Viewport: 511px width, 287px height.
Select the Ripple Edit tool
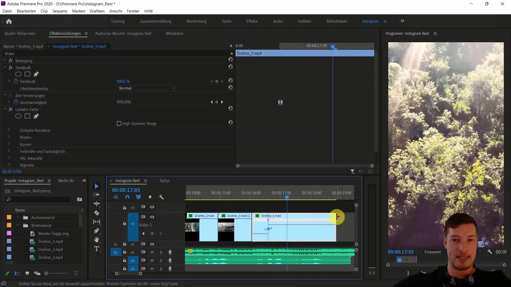(x=97, y=204)
